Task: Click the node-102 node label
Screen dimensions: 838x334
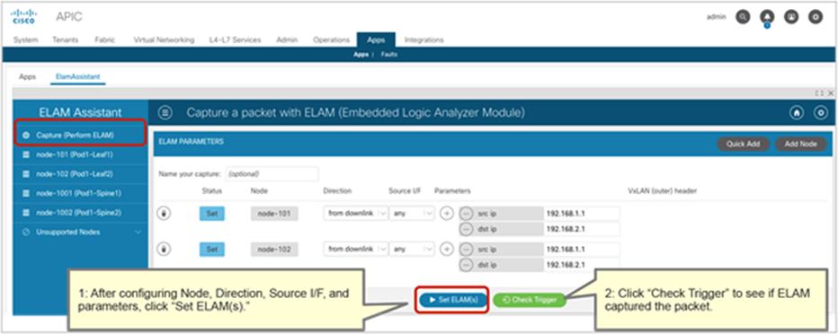Action: pyautogui.click(x=274, y=249)
